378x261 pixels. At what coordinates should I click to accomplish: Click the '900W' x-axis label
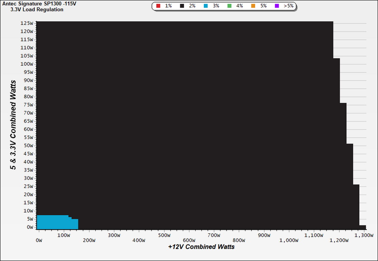(x=264, y=235)
